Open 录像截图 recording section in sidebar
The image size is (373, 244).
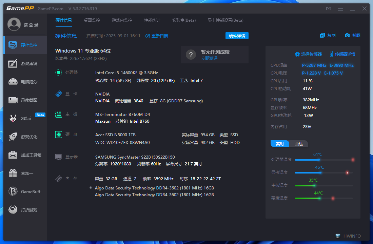25,100
